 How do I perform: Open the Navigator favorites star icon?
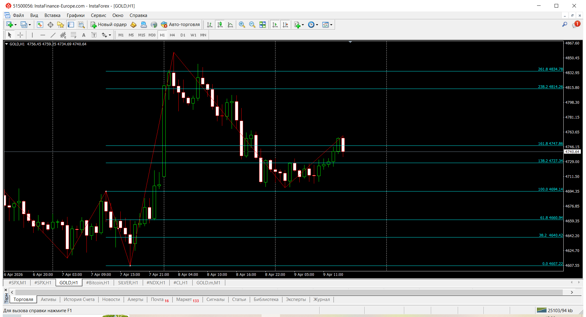[x=60, y=25]
